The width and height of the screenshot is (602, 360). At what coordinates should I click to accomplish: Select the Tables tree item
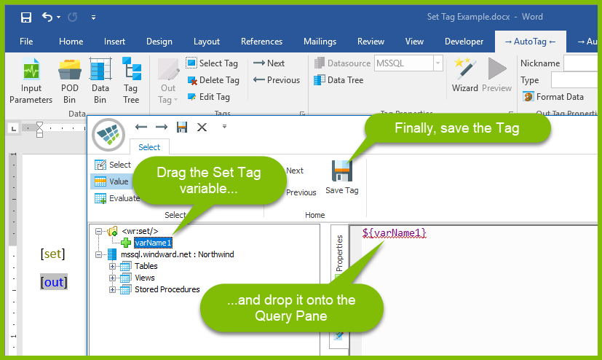[x=146, y=266]
